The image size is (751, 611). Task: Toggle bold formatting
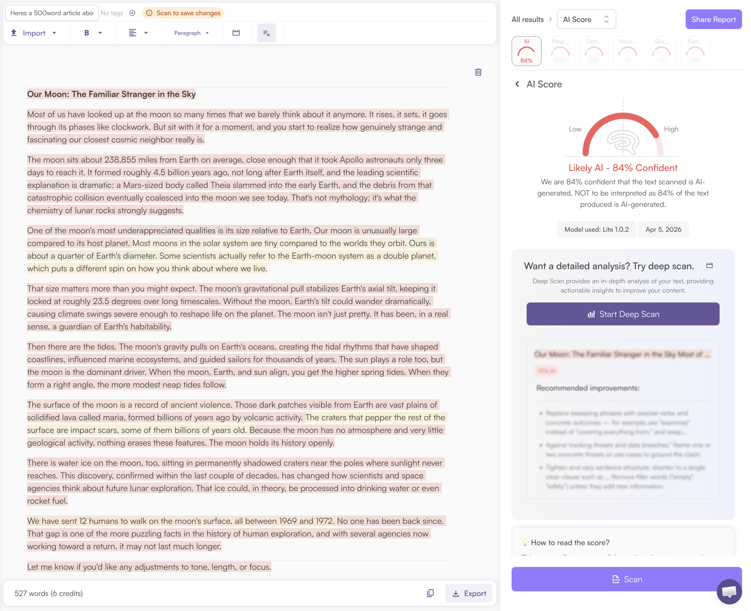pos(87,33)
